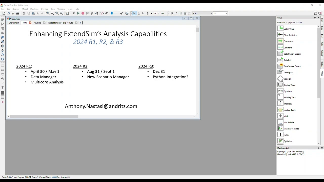Click the red Stop simulation button
Screen dimensions: 324x182
point(83,13)
